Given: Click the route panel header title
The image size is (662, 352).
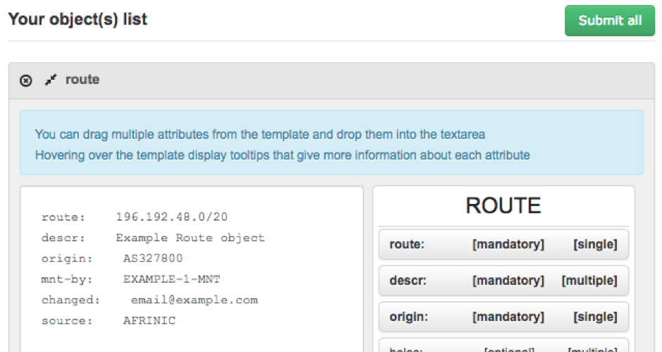Looking at the screenshot, I should (x=82, y=80).
